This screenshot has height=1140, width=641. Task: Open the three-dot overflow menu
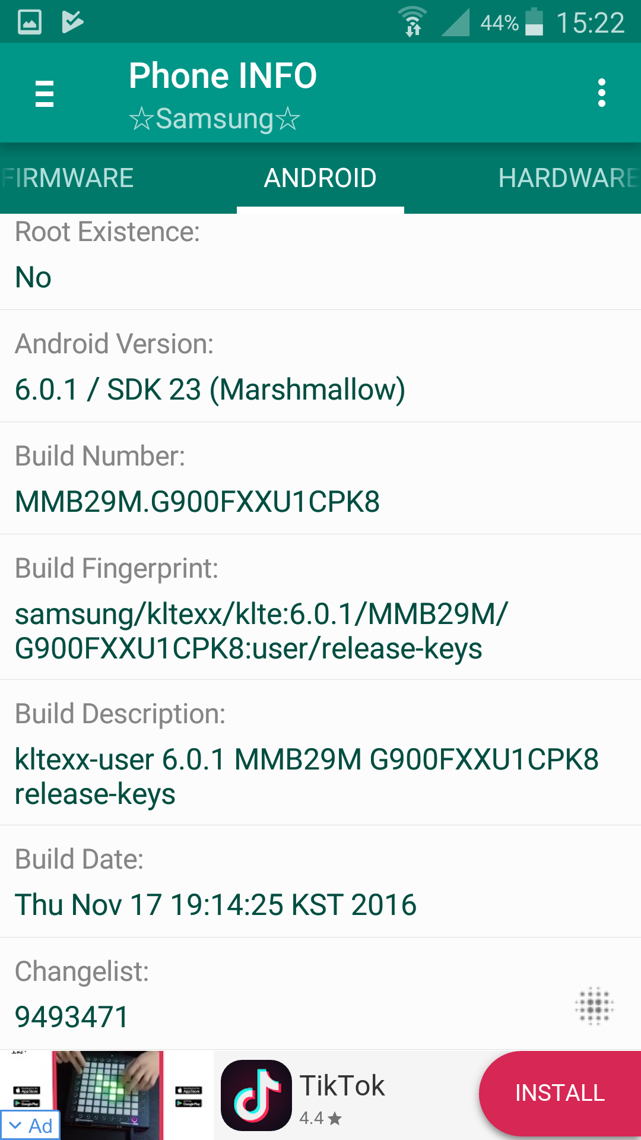(602, 93)
